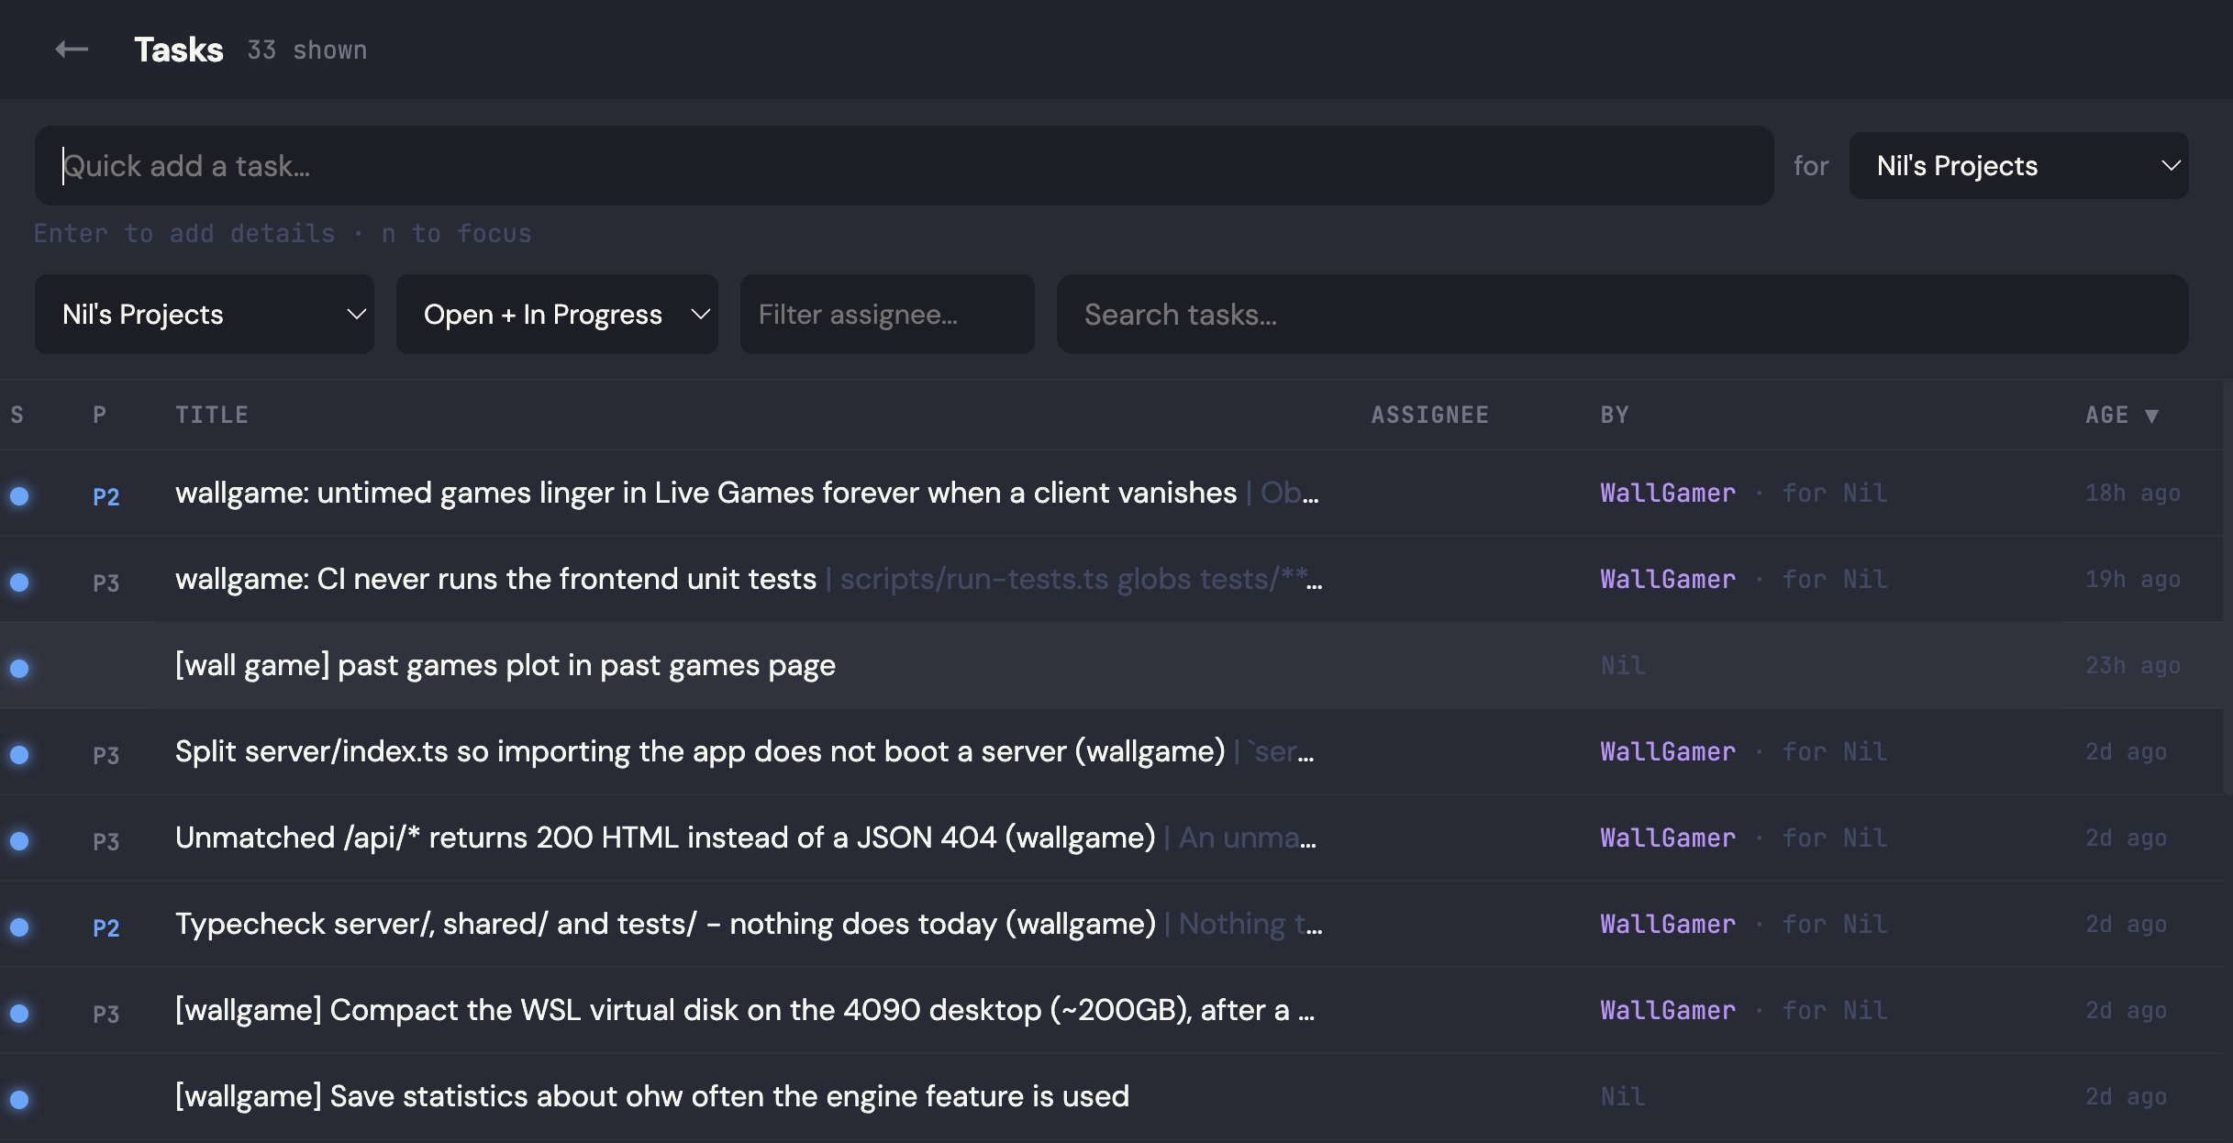The height and width of the screenshot is (1143, 2233).
Task: Click WallGamer author on Split server/index.ts row
Action: 1668,752
